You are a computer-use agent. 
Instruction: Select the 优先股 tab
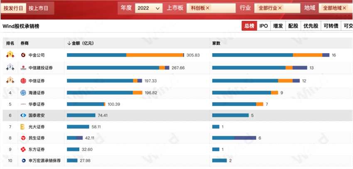click(311, 26)
